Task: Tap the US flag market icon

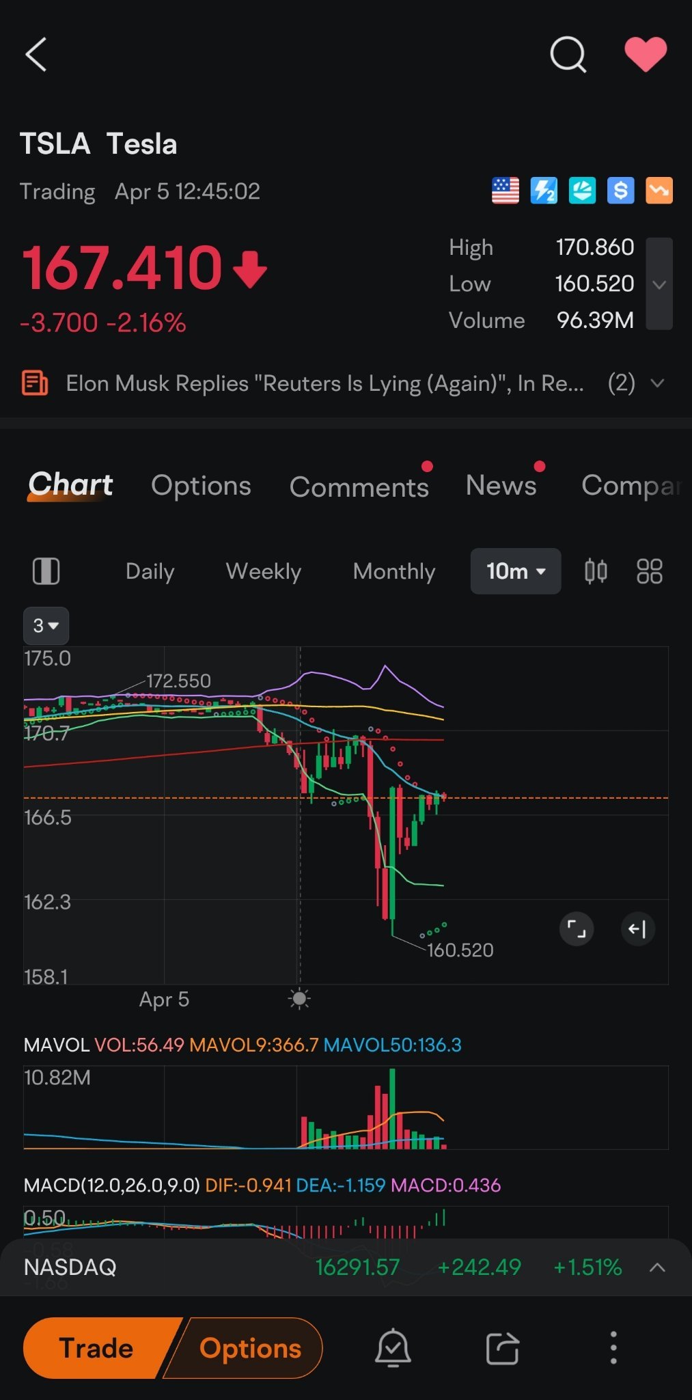Action: [x=506, y=191]
